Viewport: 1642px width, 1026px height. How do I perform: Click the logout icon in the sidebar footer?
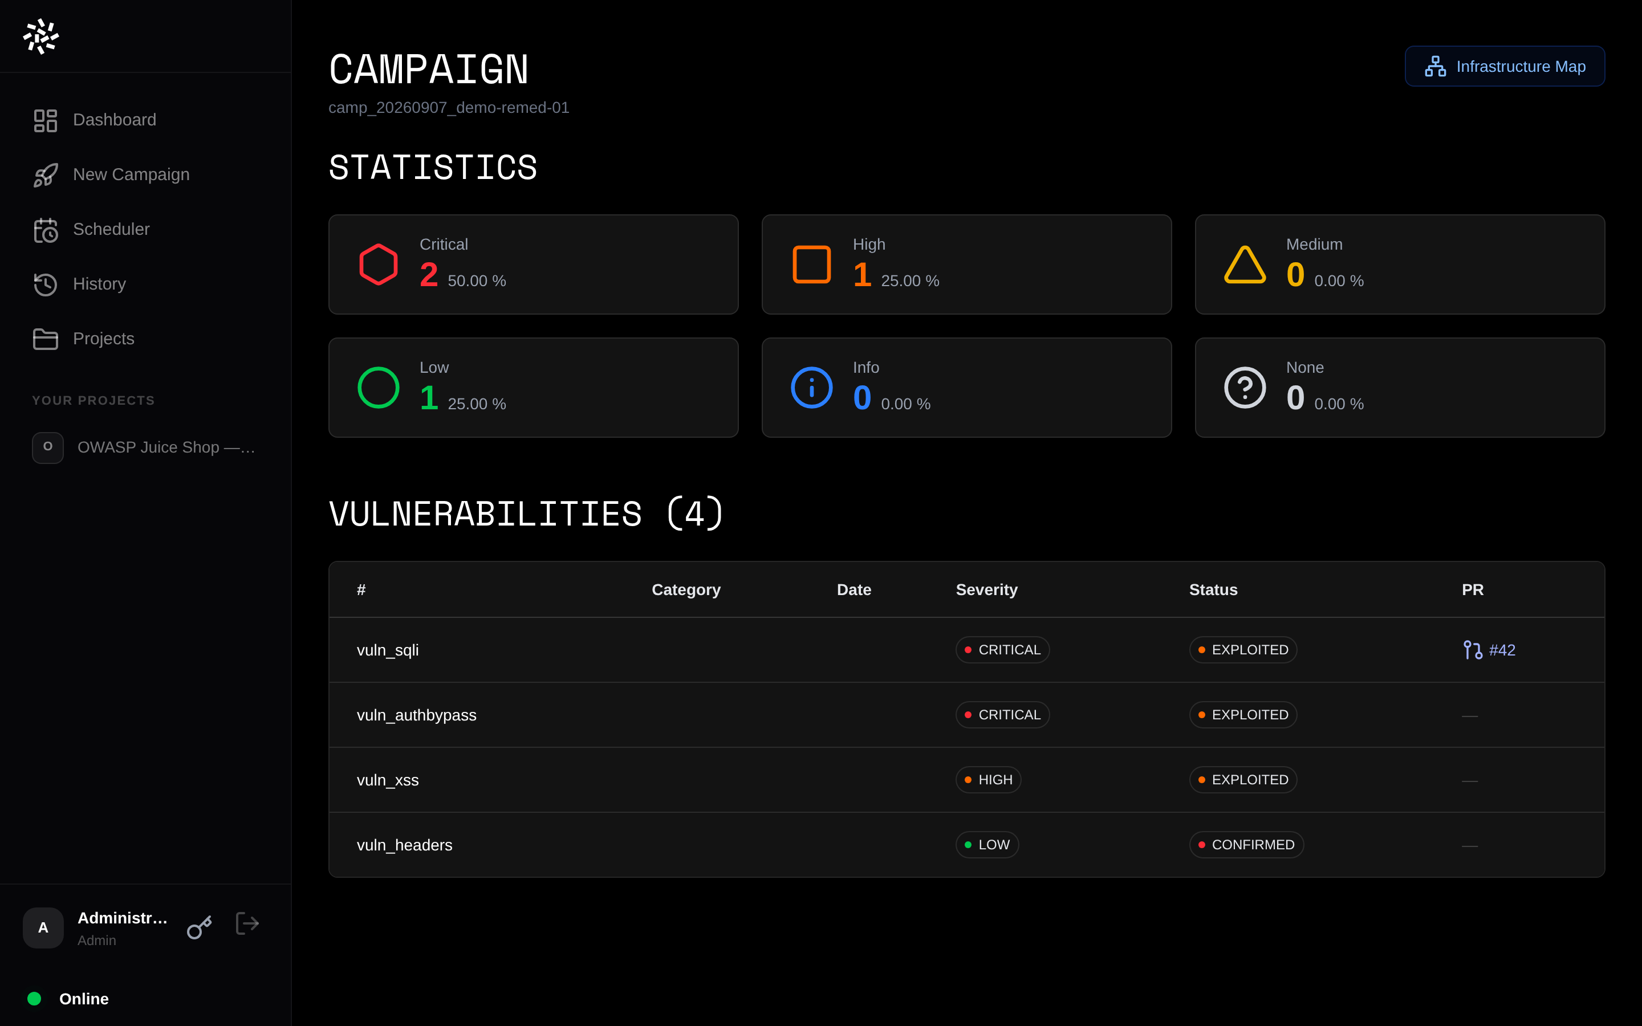(247, 923)
